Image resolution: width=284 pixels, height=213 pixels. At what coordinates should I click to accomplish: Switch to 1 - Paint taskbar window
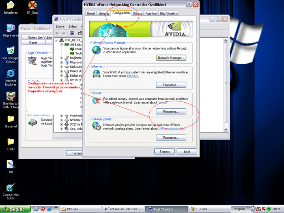click(x=209, y=209)
